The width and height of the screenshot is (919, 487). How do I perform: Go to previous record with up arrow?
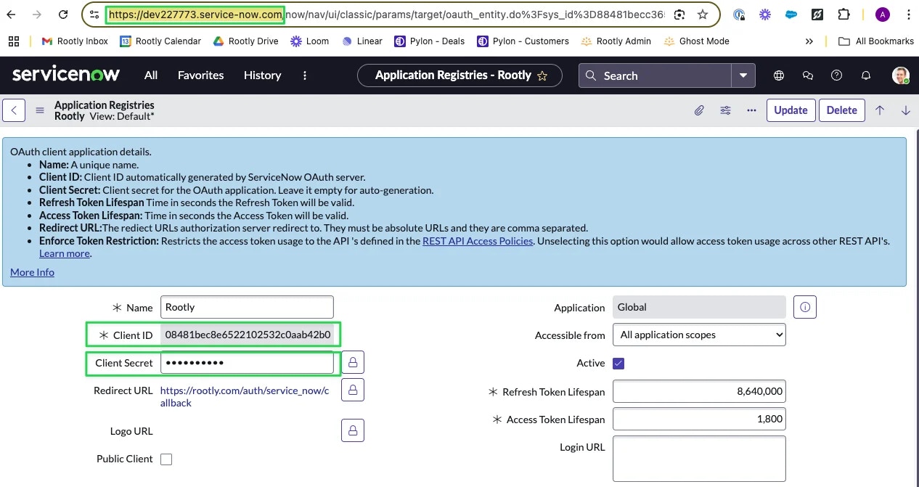[880, 110]
